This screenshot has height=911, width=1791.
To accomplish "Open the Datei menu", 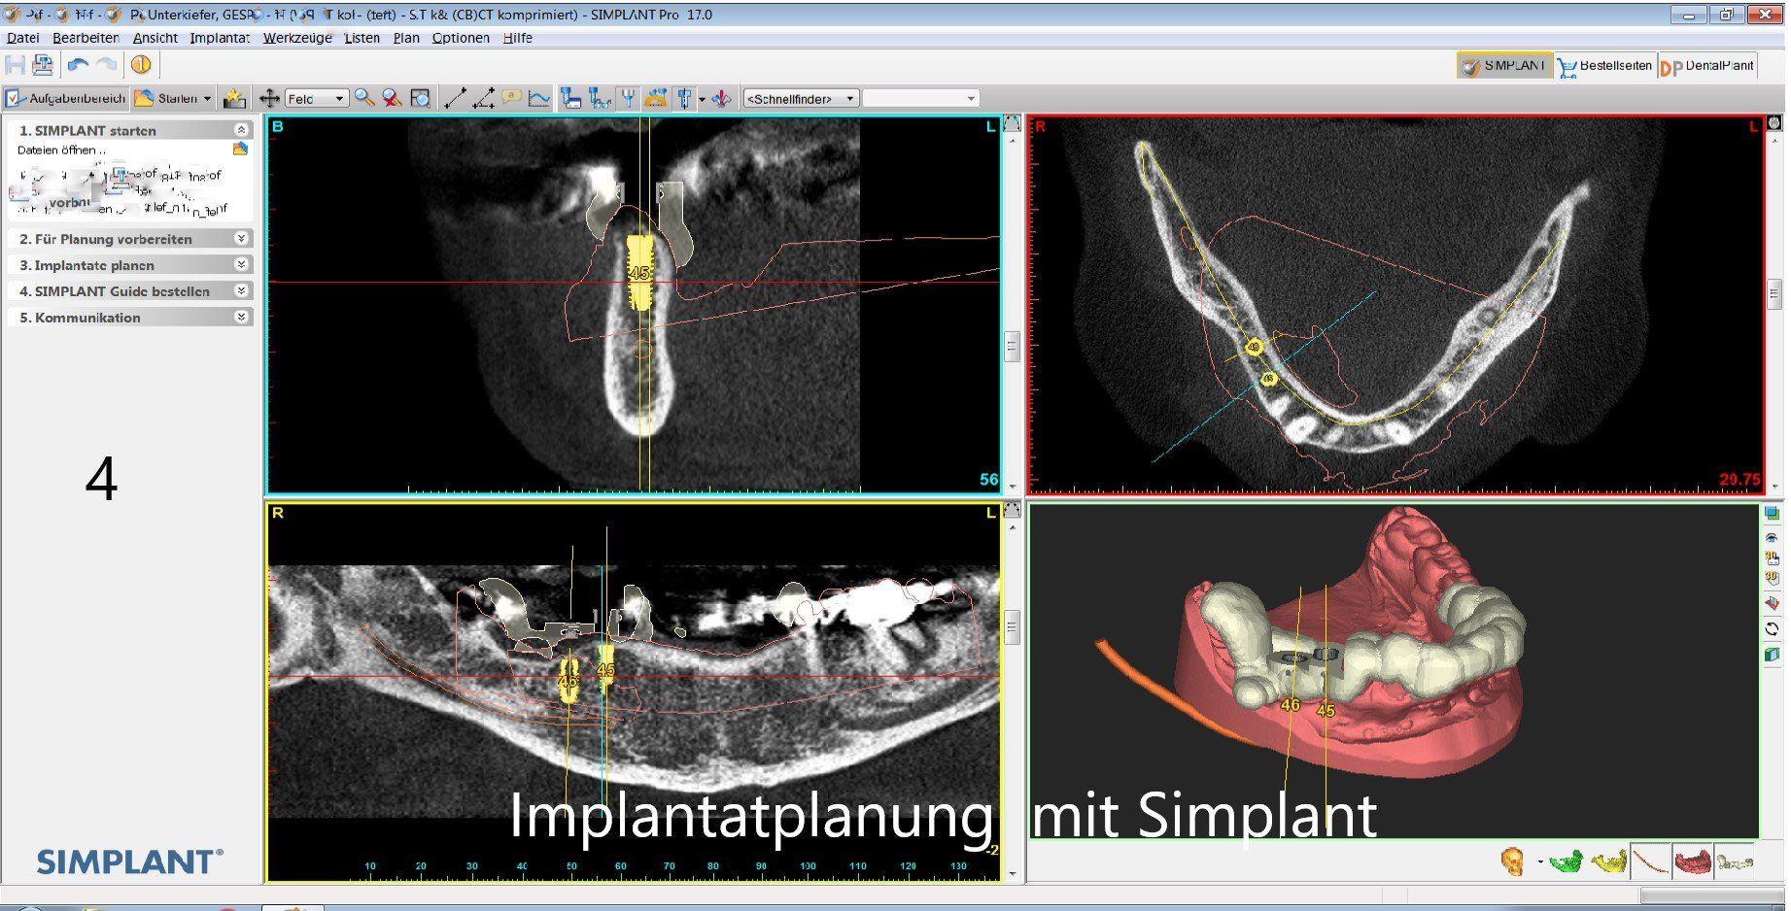I will [22, 38].
